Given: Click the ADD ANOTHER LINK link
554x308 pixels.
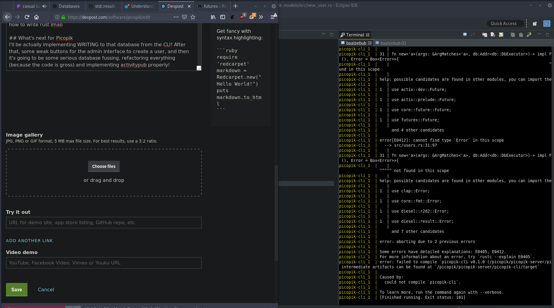Looking at the screenshot, I should pos(29,241).
